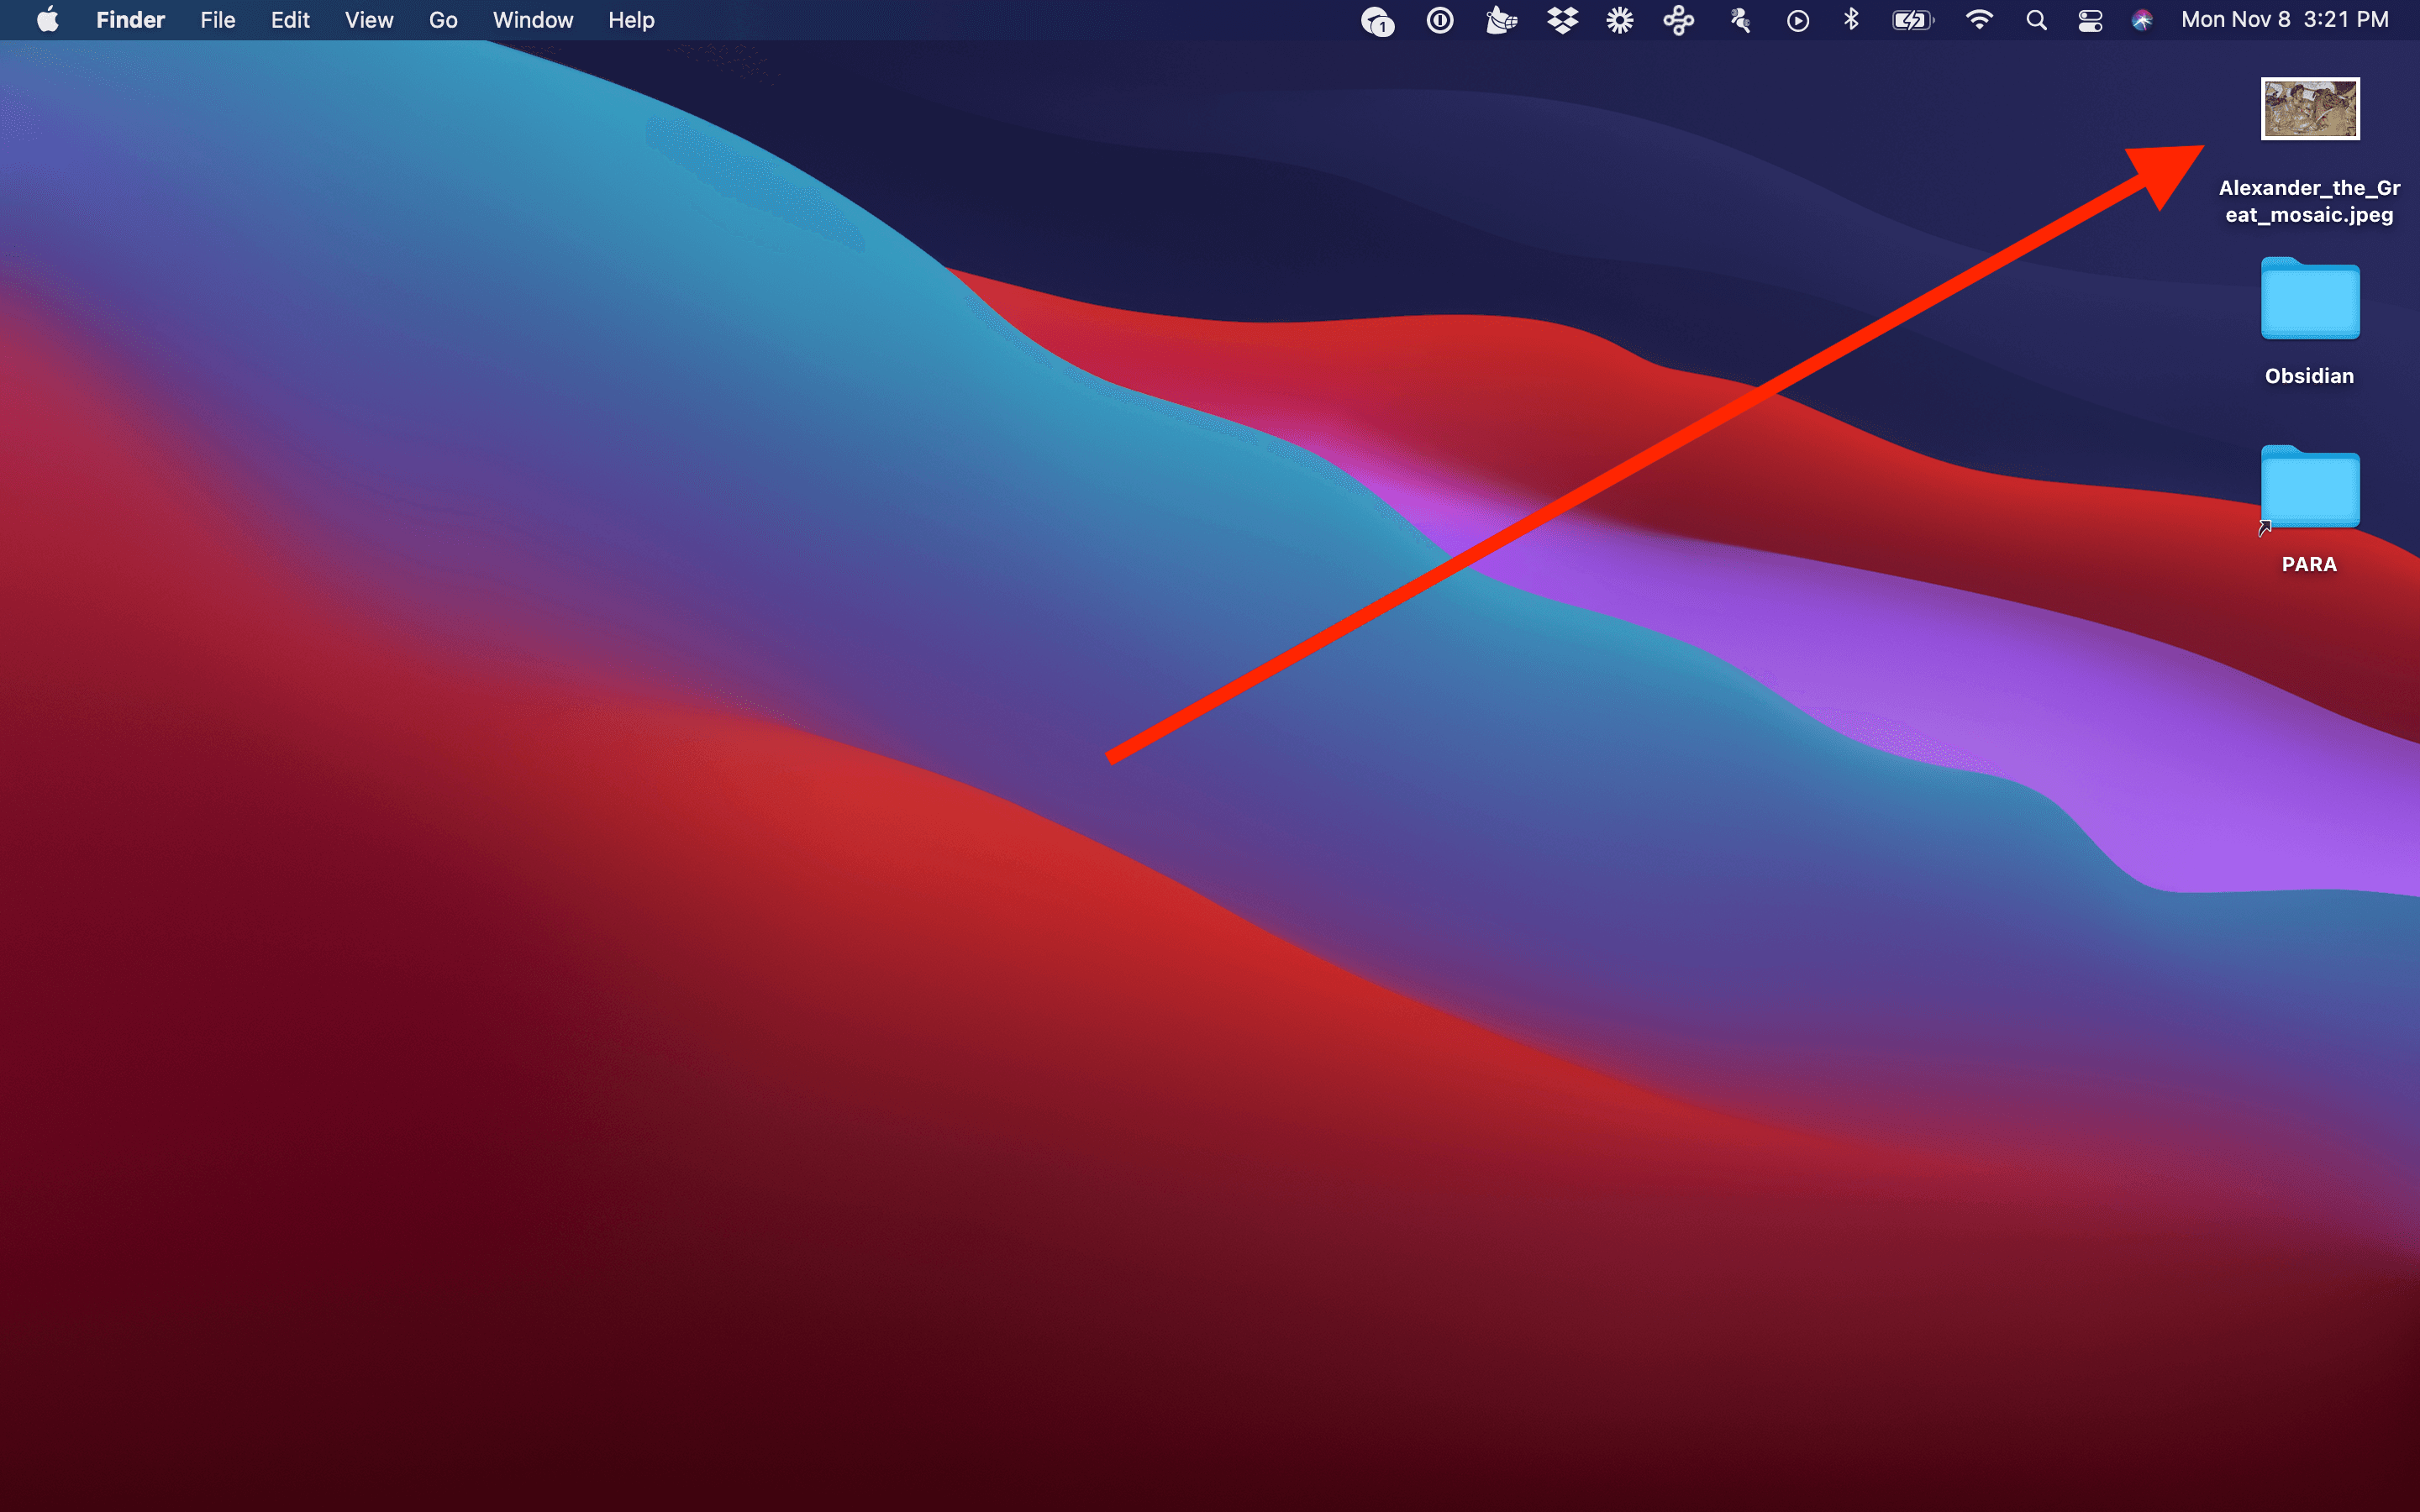Open the Bluetooth menu
2420x1512 pixels.
click(1851, 20)
